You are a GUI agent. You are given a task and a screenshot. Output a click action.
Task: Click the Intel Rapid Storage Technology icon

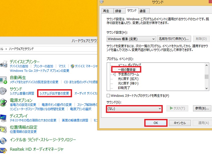(x=4, y=140)
